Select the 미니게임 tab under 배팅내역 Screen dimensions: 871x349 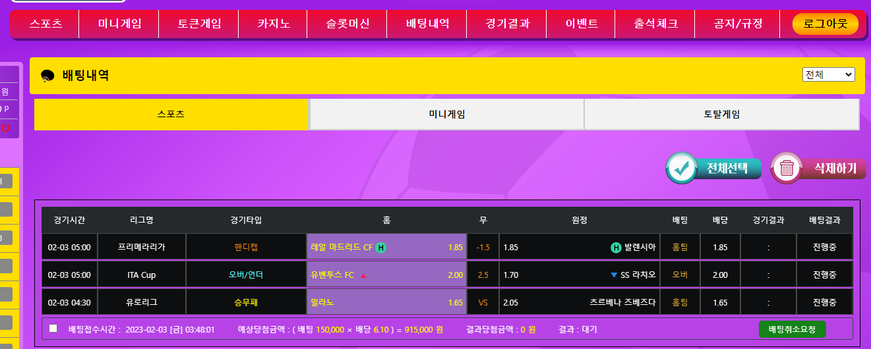click(446, 114)
